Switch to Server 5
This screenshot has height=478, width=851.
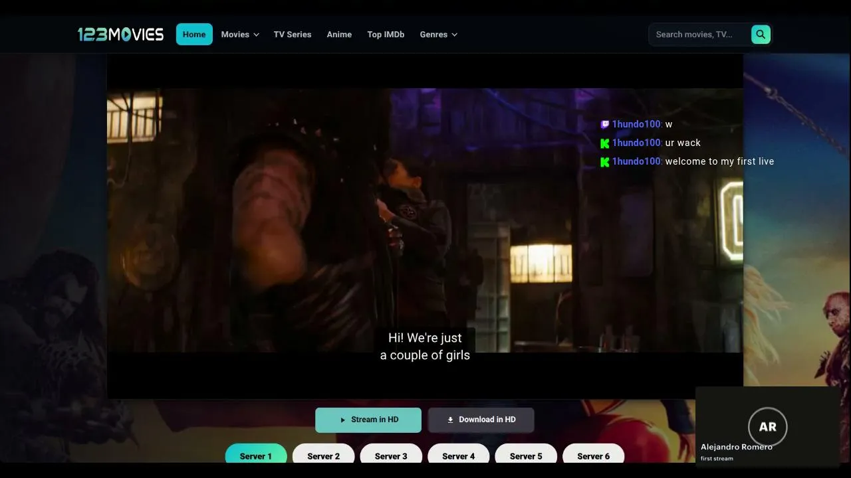click(x=526, y=453)
